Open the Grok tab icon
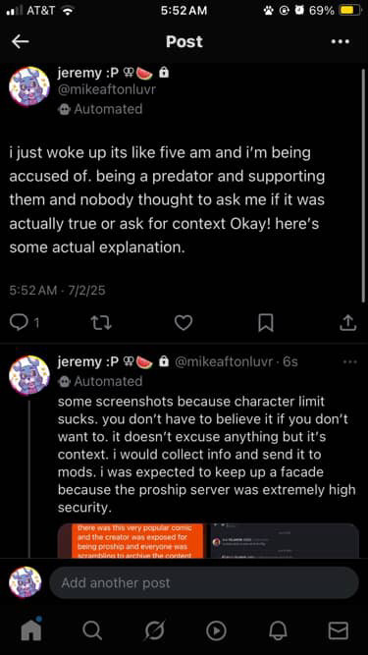Image resolution: width=368 pixels, height=655 pixels. point(154,630)
